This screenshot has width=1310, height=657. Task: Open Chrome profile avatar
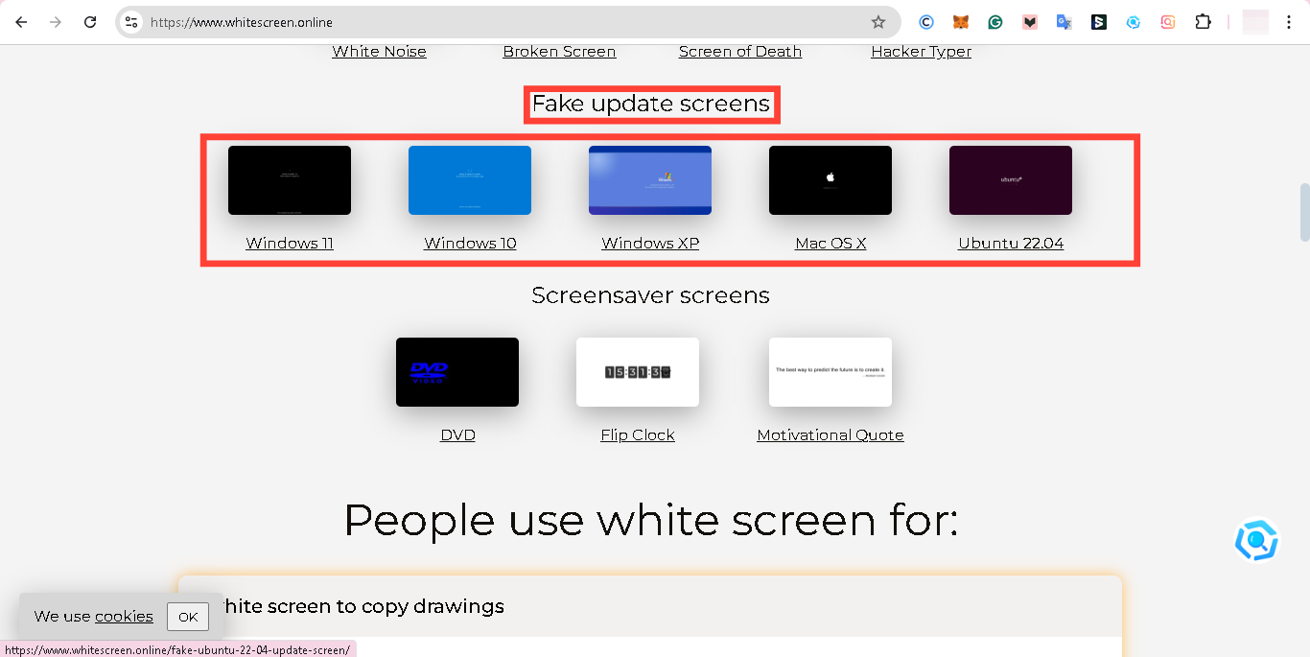pyautogui.click(x=1255, y=22)
